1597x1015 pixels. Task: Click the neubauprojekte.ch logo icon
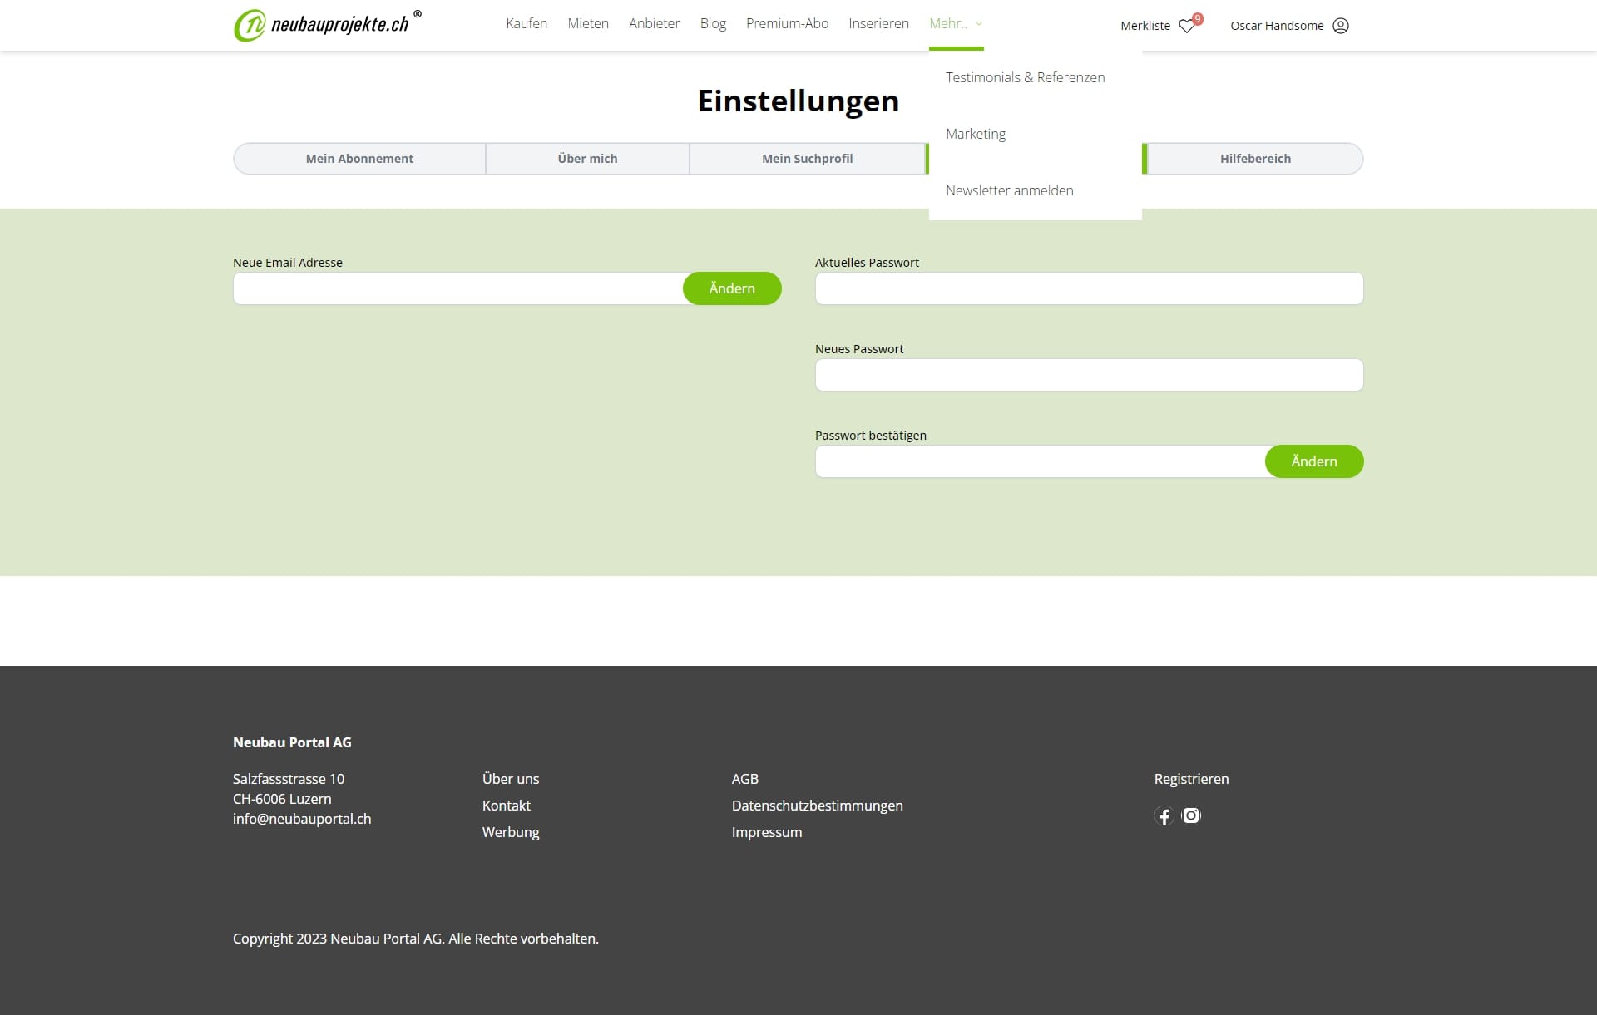[x=250, y=25]
